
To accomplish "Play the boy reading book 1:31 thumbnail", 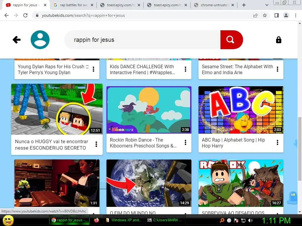I will (x=57, y=183).
